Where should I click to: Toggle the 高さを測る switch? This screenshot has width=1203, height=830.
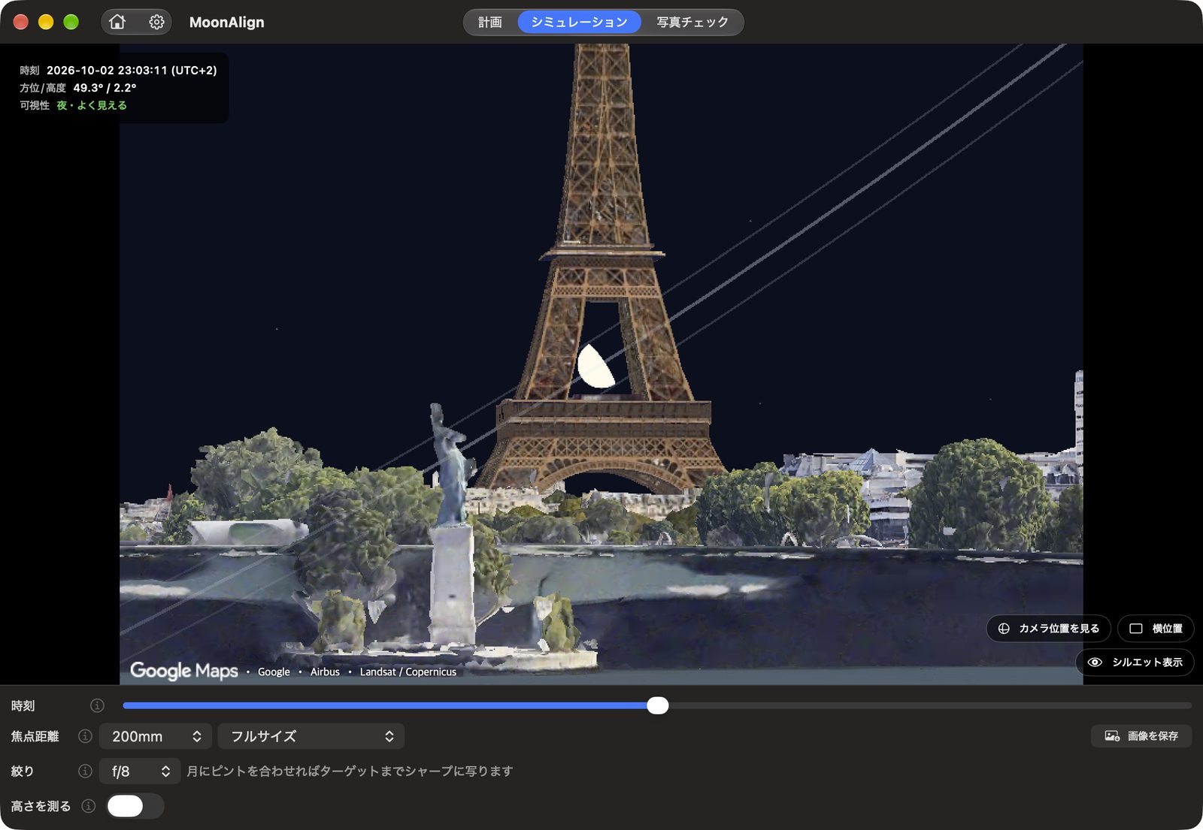(135, 806)
